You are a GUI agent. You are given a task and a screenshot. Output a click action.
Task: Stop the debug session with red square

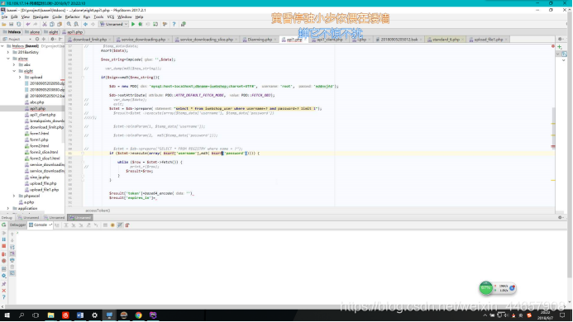coord(3,246)
